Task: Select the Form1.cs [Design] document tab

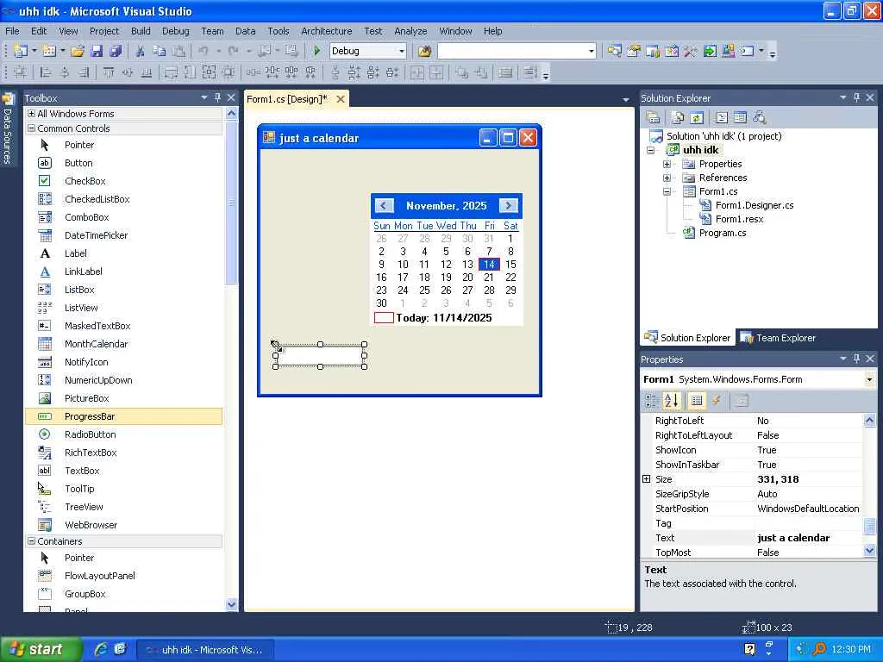Action: coord(286,99)
